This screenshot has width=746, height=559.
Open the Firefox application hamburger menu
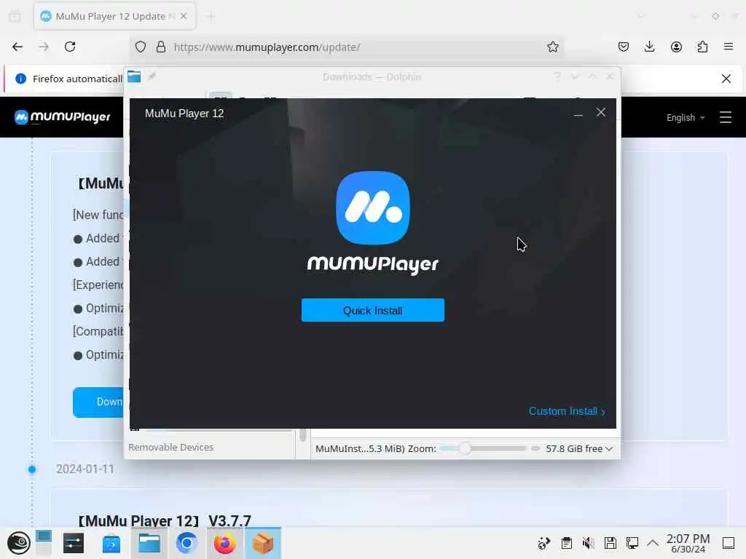729,47
